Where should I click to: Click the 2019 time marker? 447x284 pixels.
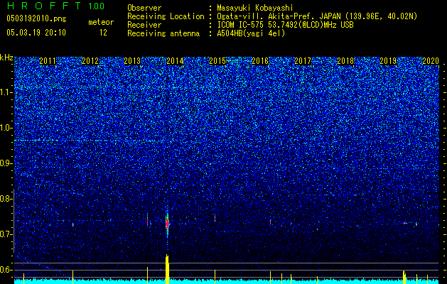point(388,61)
